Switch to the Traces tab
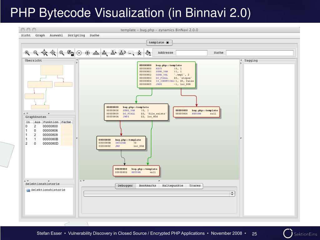This screenshot has width=320, height=240. [195, 186]
